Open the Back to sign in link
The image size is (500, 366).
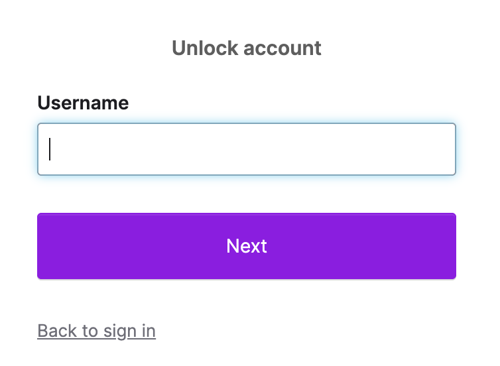[x=96, y=330]
